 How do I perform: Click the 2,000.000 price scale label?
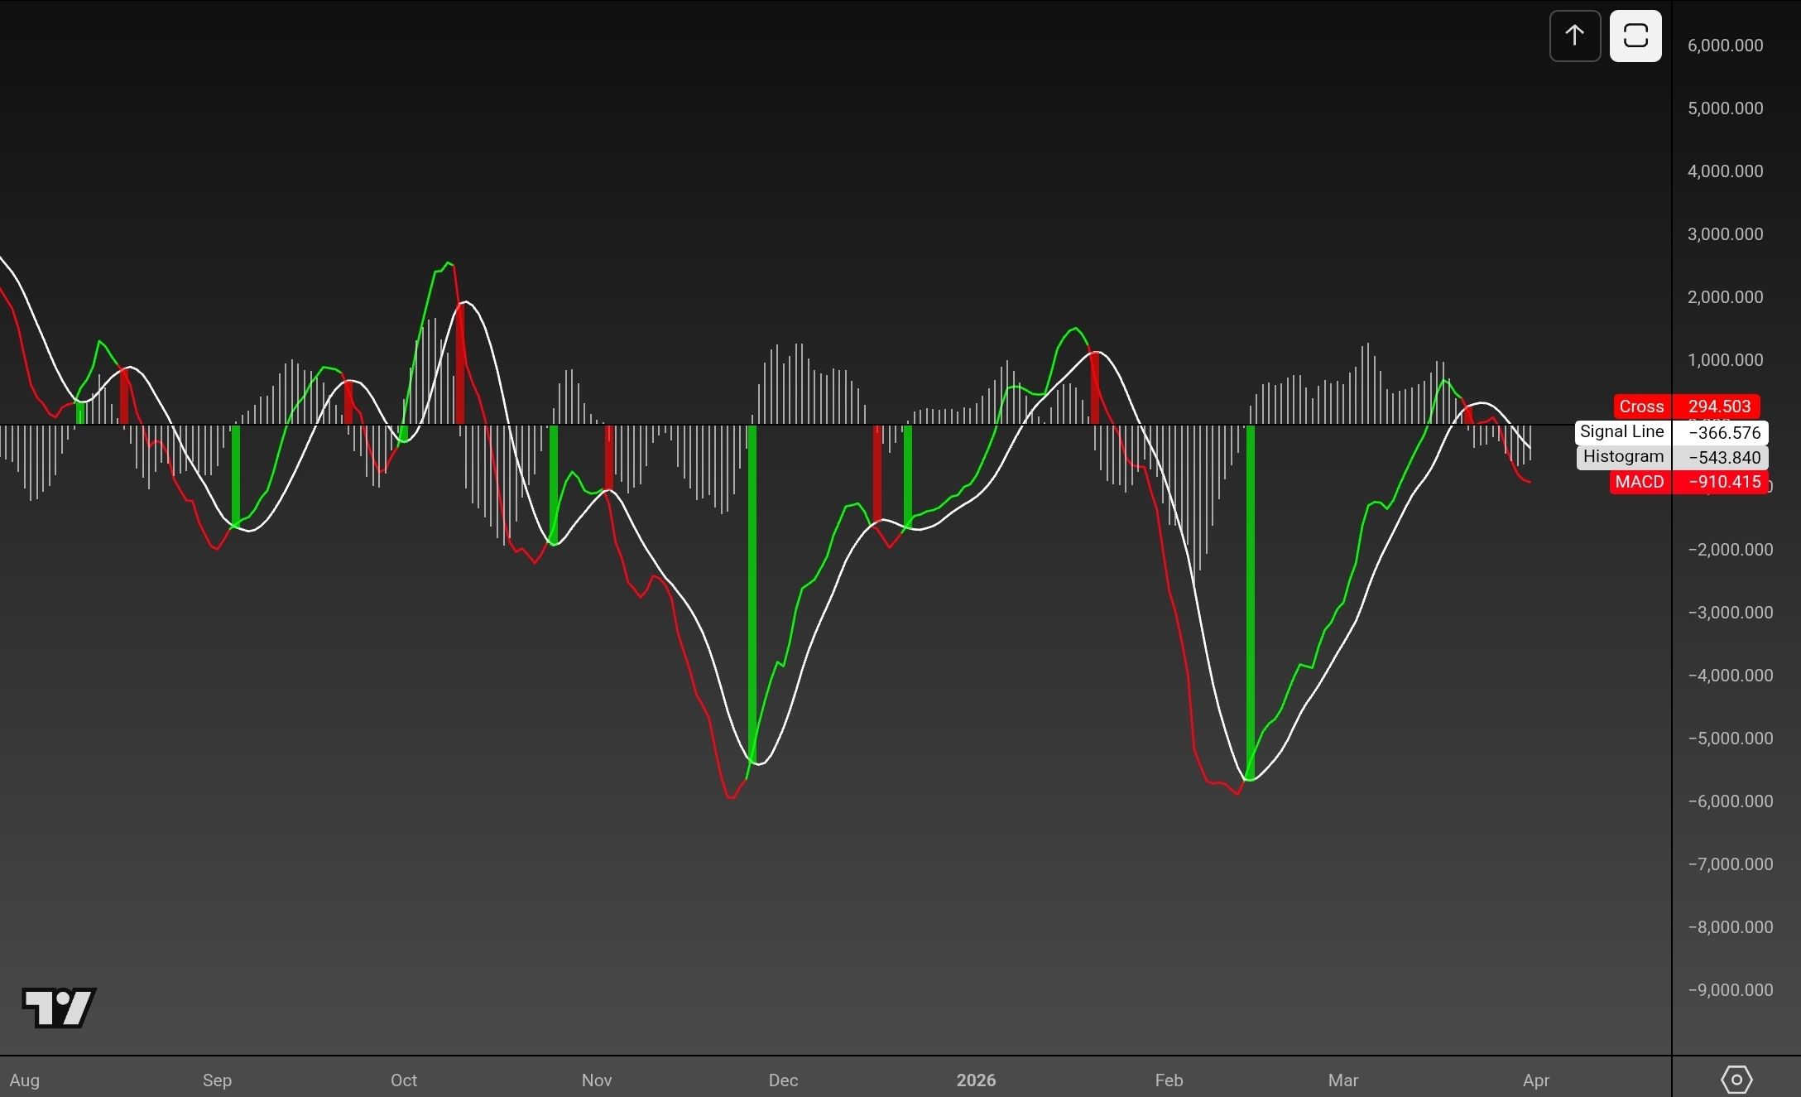click(x=1726, y=297)
